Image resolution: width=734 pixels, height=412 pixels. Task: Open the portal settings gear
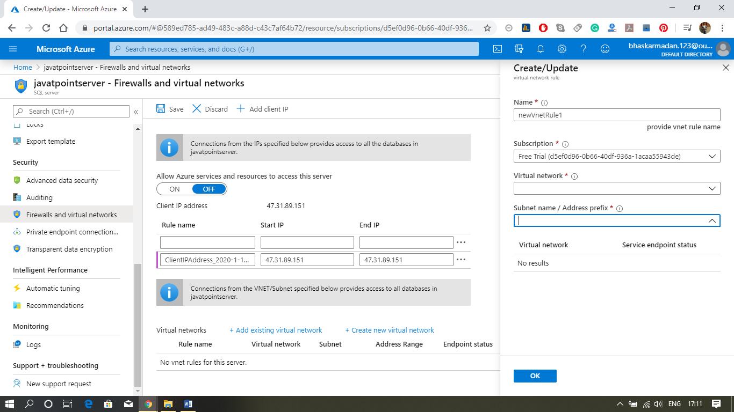(562, 49)
